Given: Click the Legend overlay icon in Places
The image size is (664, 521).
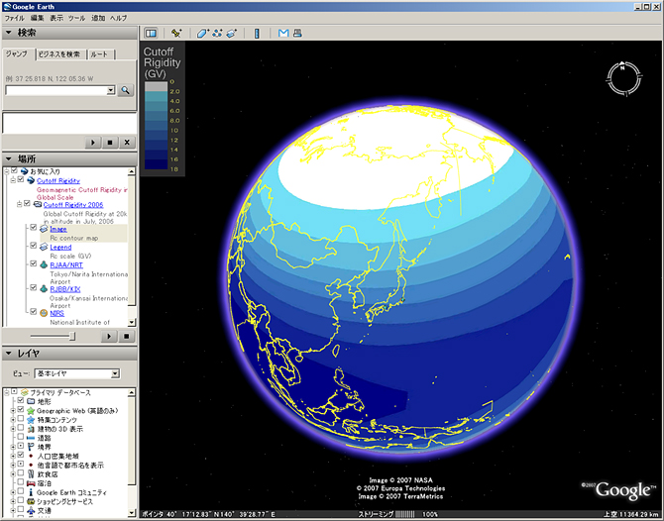Looking at the screenshot, I should click(x=44, y=247).
